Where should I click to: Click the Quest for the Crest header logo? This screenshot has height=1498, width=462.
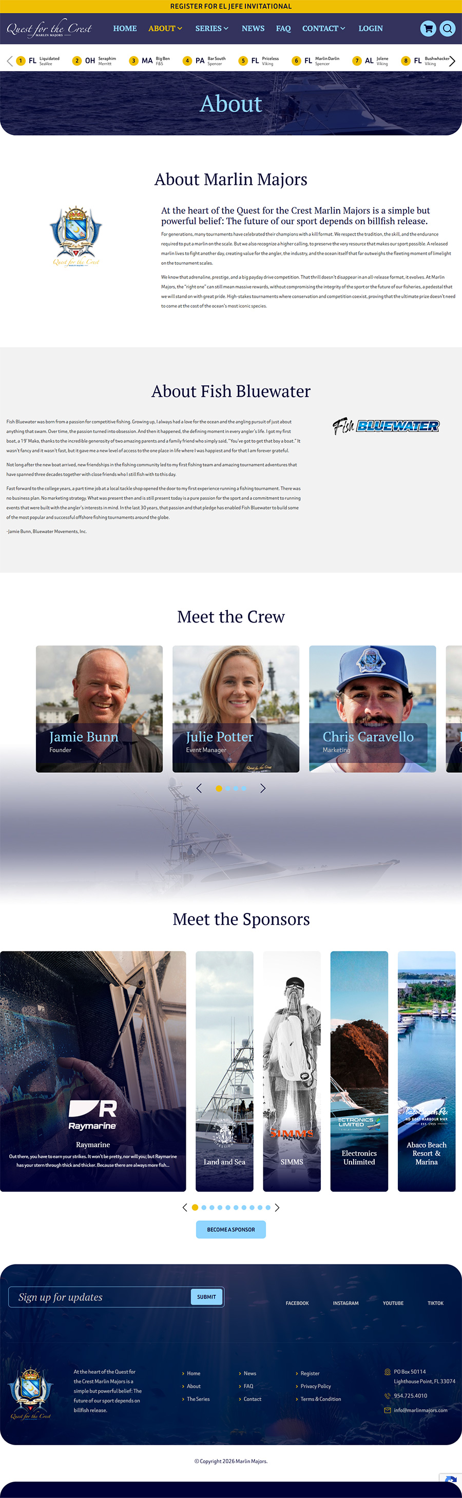[49, 28]
